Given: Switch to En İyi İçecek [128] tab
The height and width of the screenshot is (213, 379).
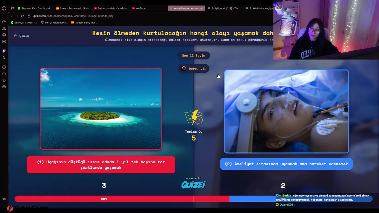Looking at the screenshot, I should tap(224, 8).
